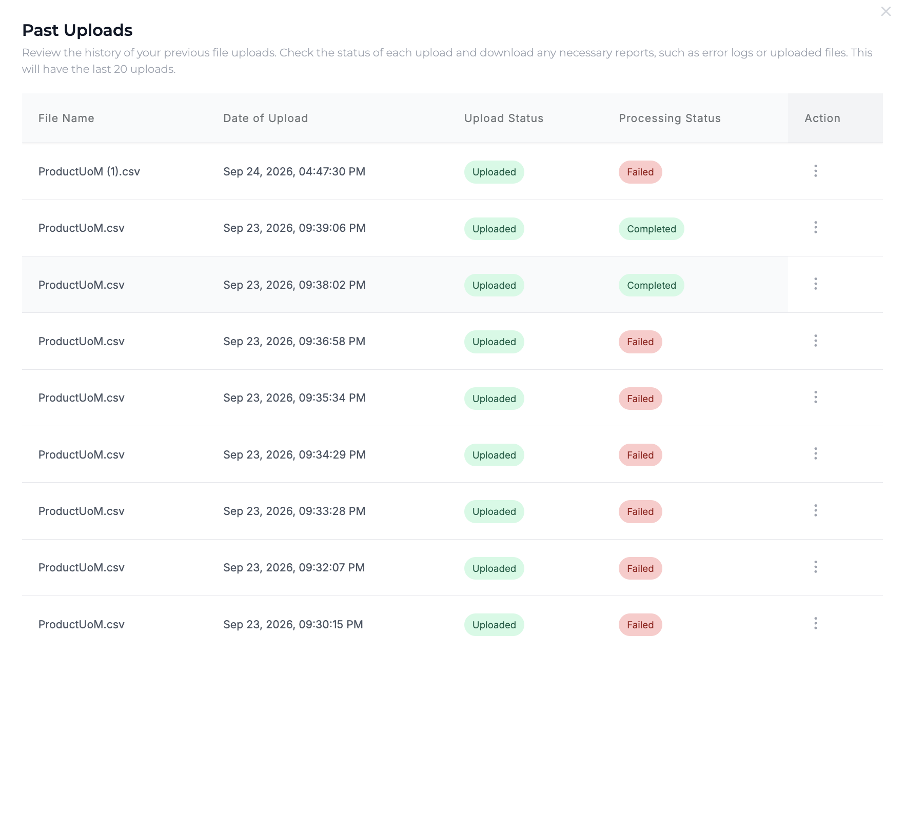Open action menu for ProductUoM (1).csv row
Viewport: 905px width, 814px height.
(x=815, y=171)
